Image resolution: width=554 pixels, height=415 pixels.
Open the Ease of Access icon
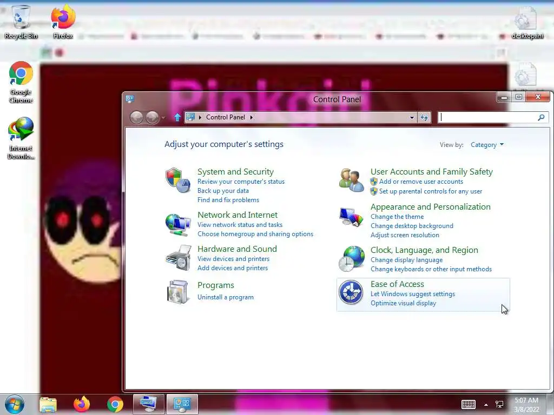[x=351, y=292]
